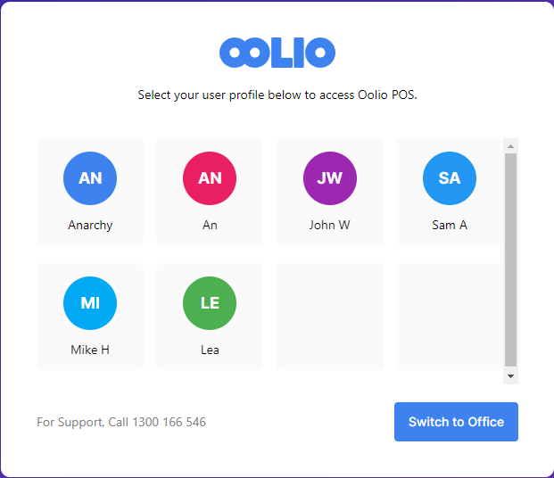Image resolution: width=554 pixels, height=478 pixels.
Task: Click the profile list scrollbar thumb
Action: [510, 259]
